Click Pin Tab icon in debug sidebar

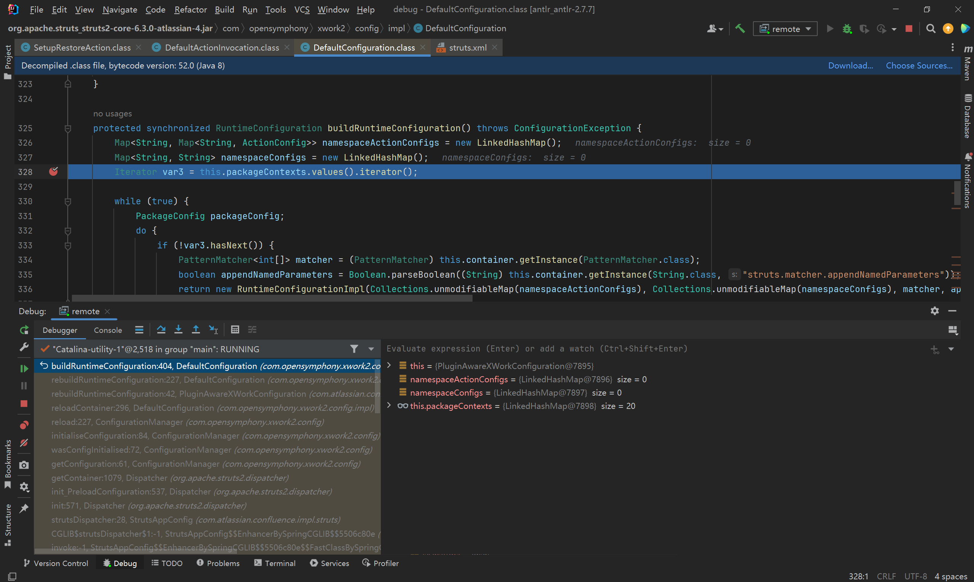pos(24,508)
